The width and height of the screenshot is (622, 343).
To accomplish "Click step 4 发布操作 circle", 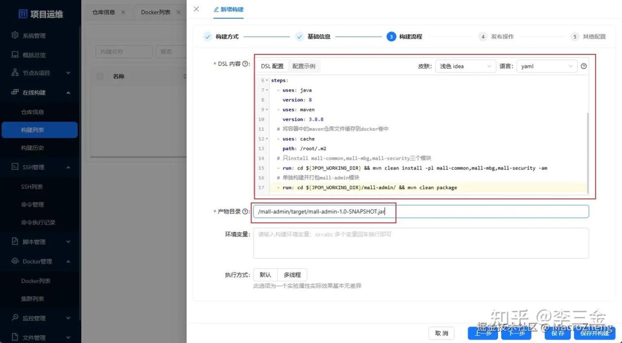I will [x=483, y=36].
